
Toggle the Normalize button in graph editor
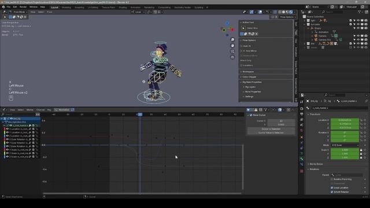[x=64, y=110]
